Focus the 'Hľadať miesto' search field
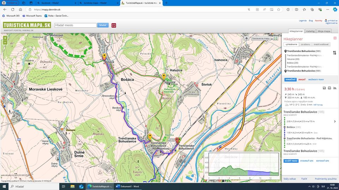 pos(76,25)
